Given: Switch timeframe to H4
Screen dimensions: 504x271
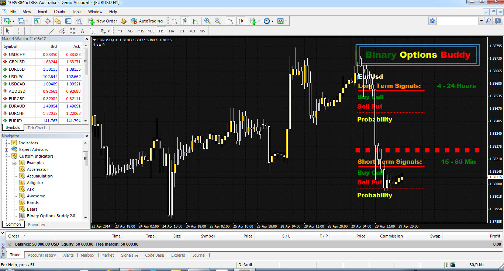Looking at the screenshot, I should click(172, 31).
